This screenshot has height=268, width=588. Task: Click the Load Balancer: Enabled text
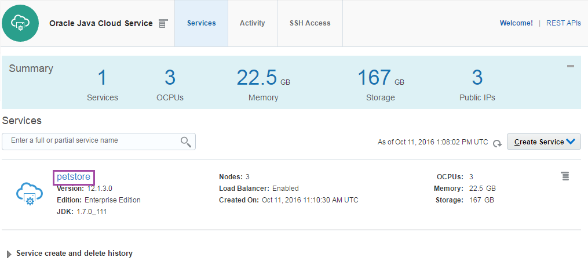point(259,189)
